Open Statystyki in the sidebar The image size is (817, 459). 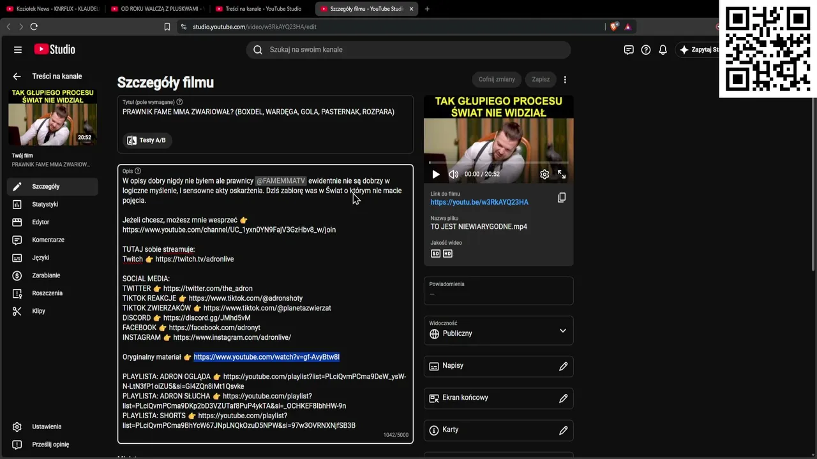pyautogui.click(x=52, y=205)
